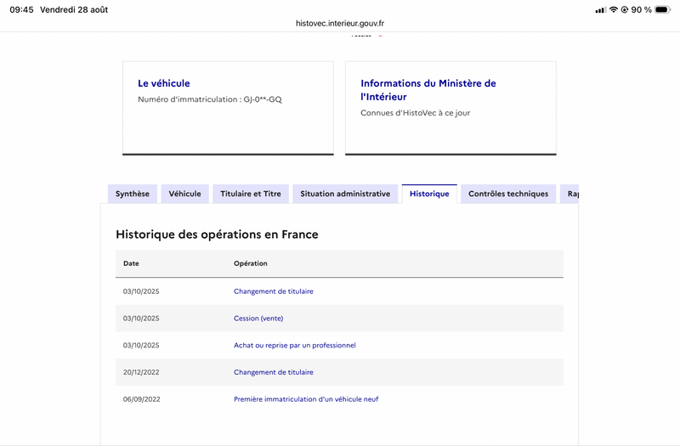Click Première immatriculation d'un véhicule neuf
The image size is (680, 446).
coord(306,398)
